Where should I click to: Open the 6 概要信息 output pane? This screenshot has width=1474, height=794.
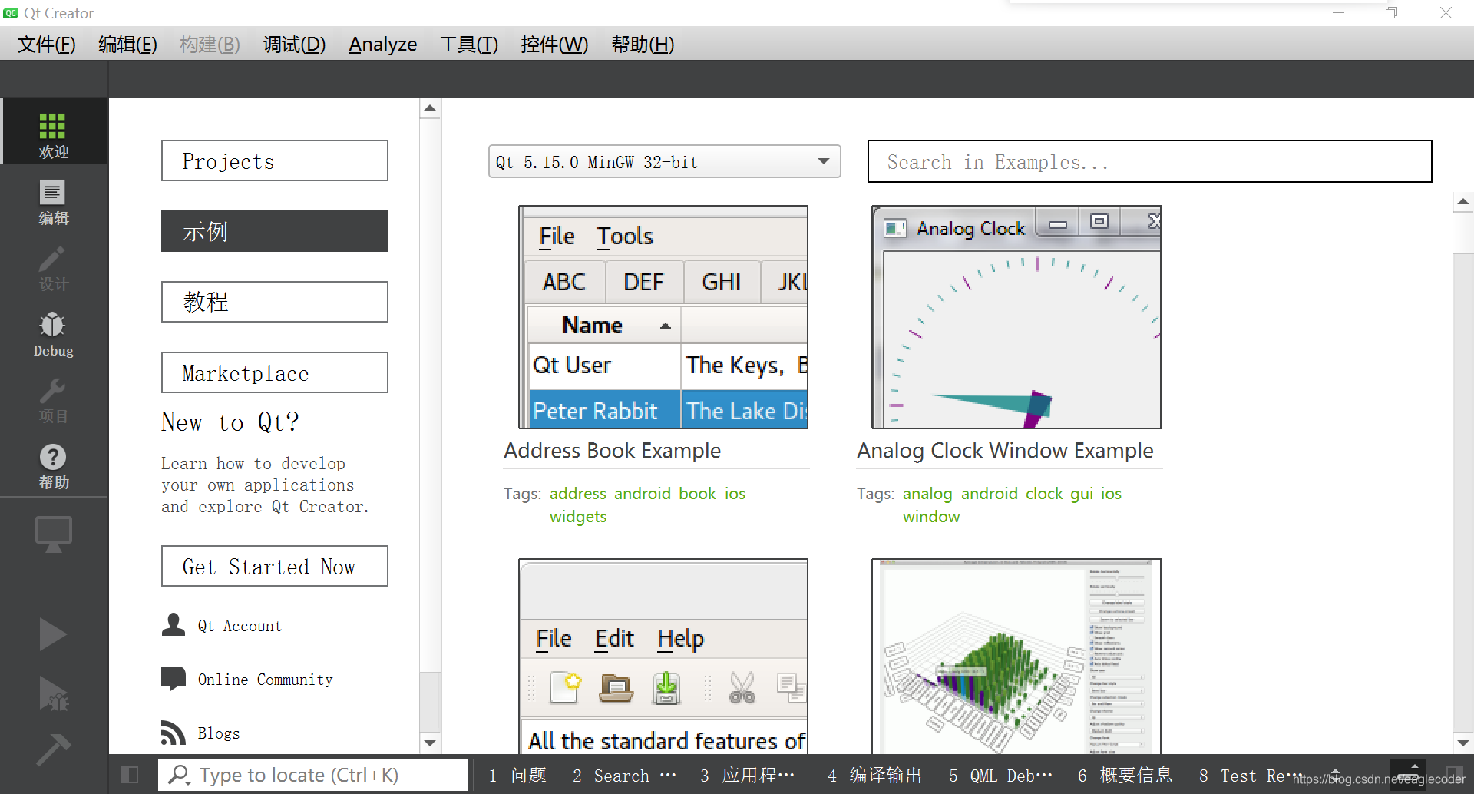[x=1125, y=776]
